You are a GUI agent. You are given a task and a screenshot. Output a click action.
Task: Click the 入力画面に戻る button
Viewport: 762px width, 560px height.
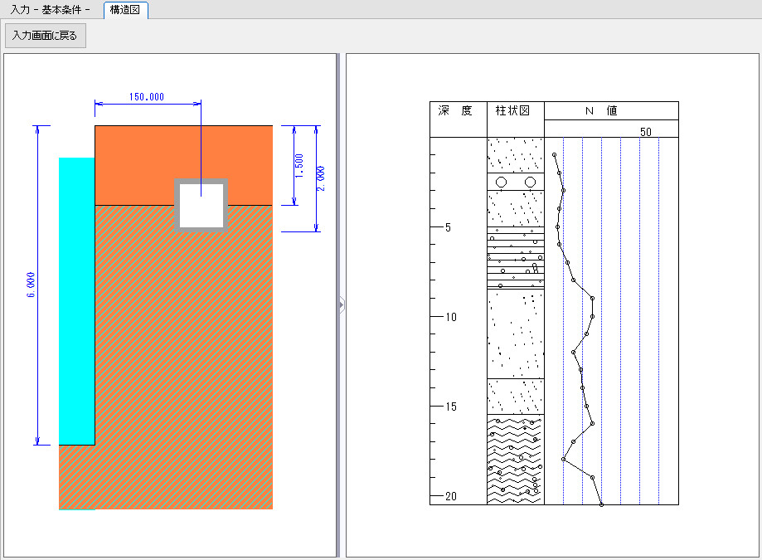pyautogui.click(x=46, y=36)
